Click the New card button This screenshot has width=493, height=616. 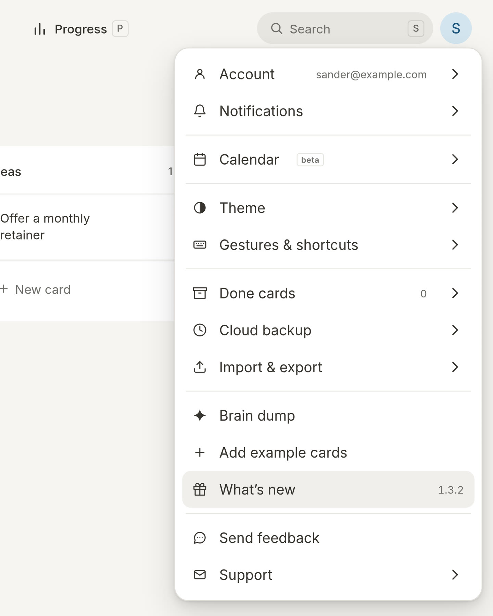pos(35,290)
